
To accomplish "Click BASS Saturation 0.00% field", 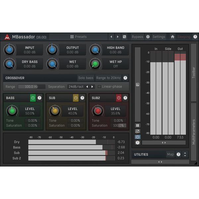I will click(x=33, y=125).
